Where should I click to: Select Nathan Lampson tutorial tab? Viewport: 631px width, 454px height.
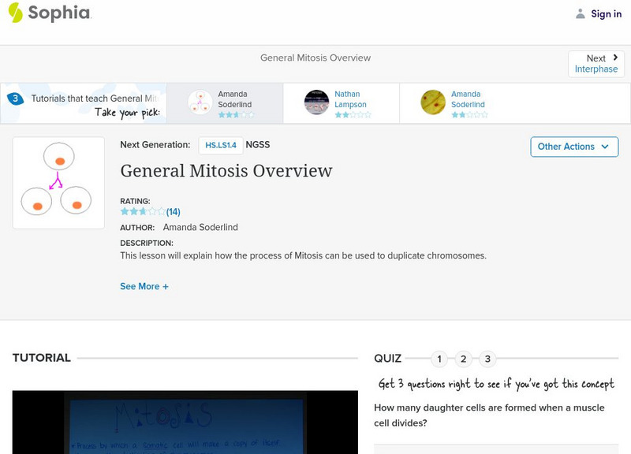[x=342, y=103]
